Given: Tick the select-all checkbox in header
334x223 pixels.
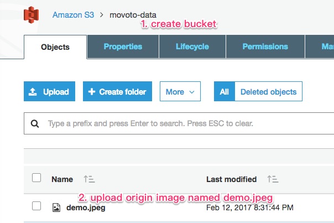Looking at the screenshot, I should [36, 178].
